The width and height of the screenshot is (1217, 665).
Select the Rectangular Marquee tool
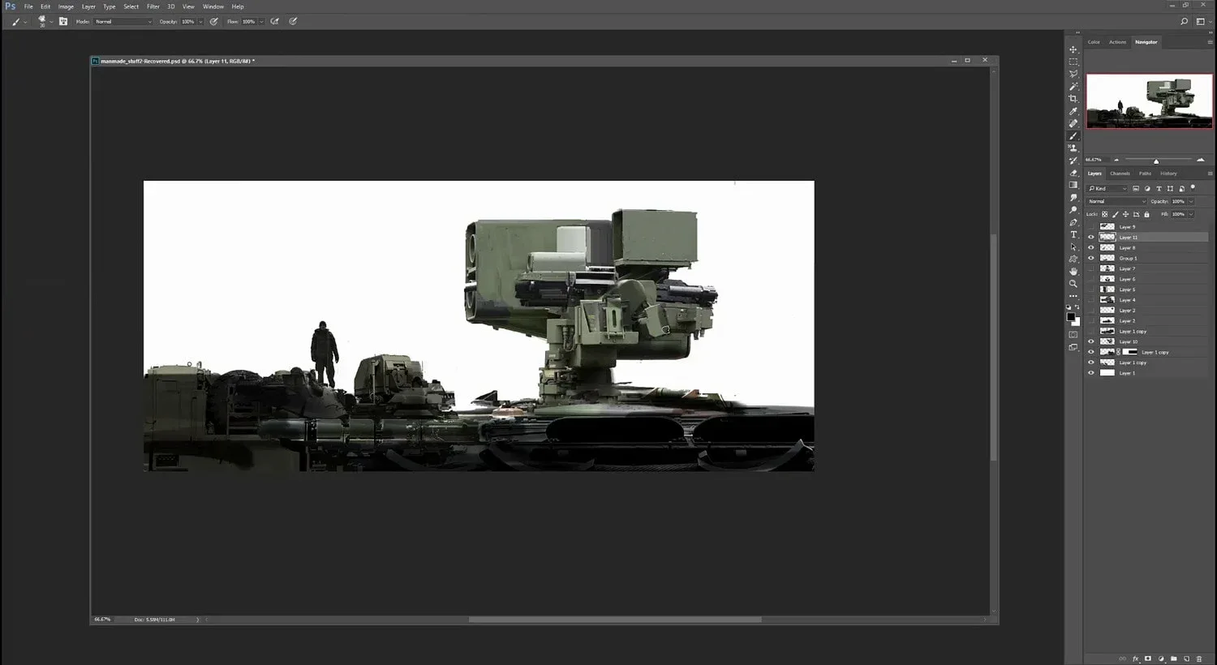[1073, 59]
